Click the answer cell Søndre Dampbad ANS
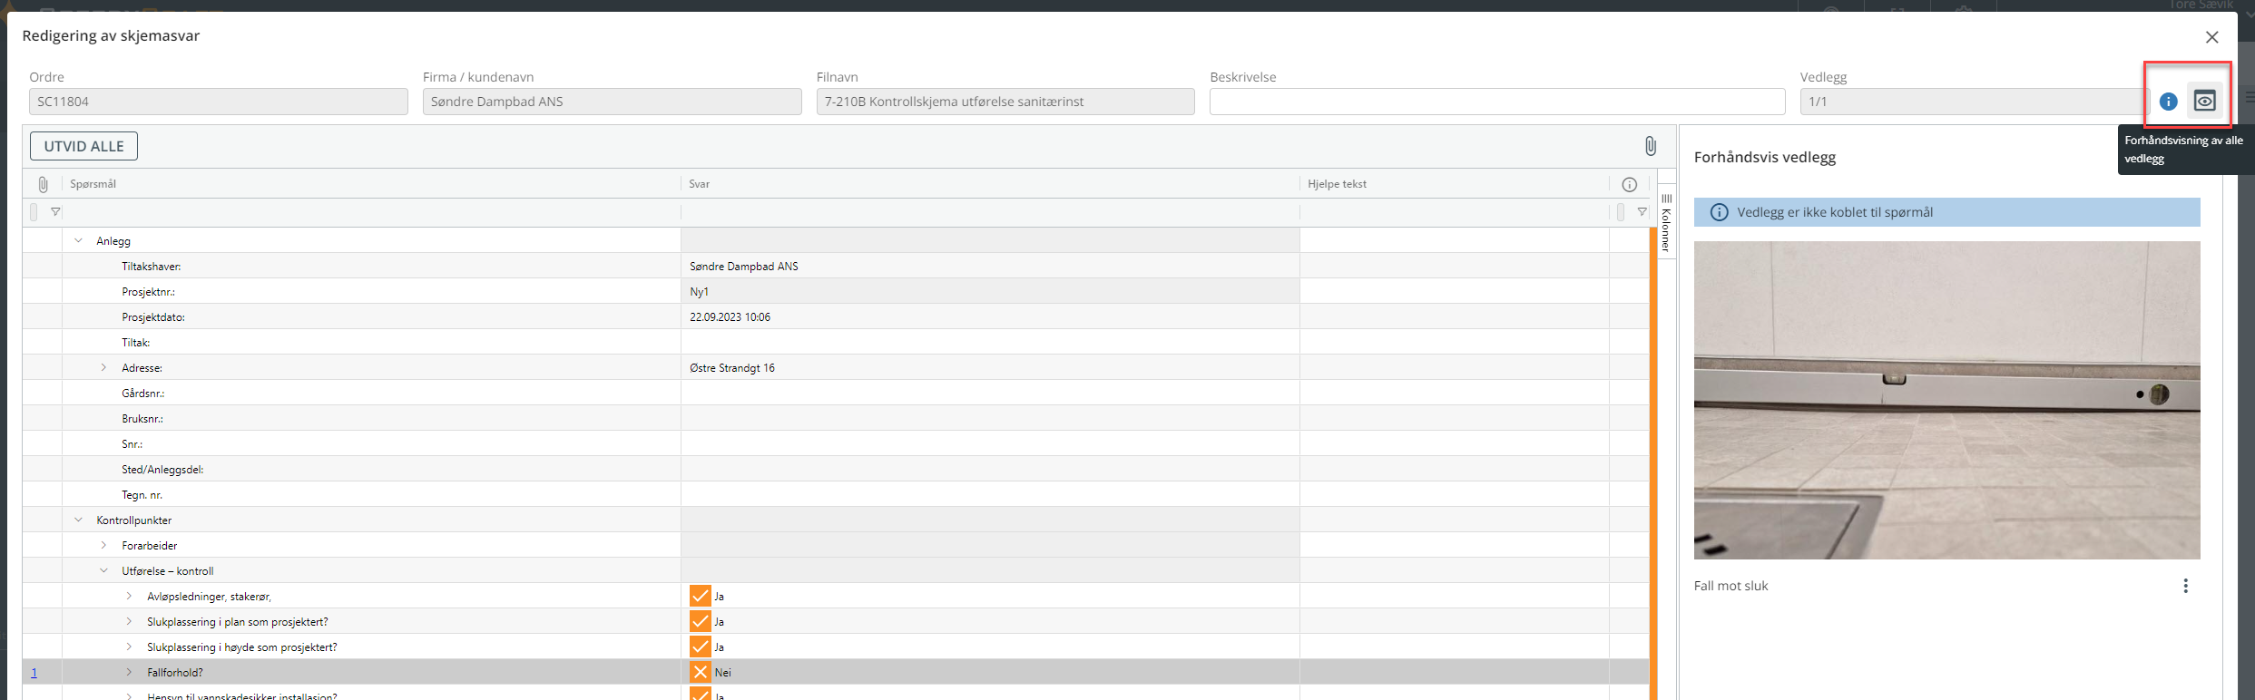 tap(990, 267)
